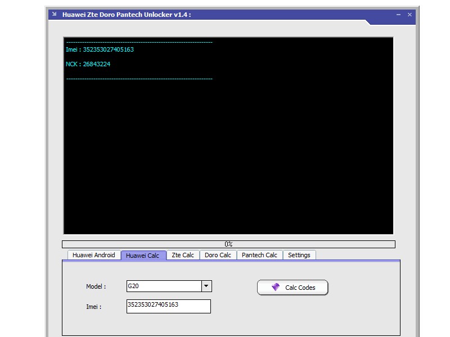Open the Zte Calc tab

pyautogui.click(x=183, y=255)
